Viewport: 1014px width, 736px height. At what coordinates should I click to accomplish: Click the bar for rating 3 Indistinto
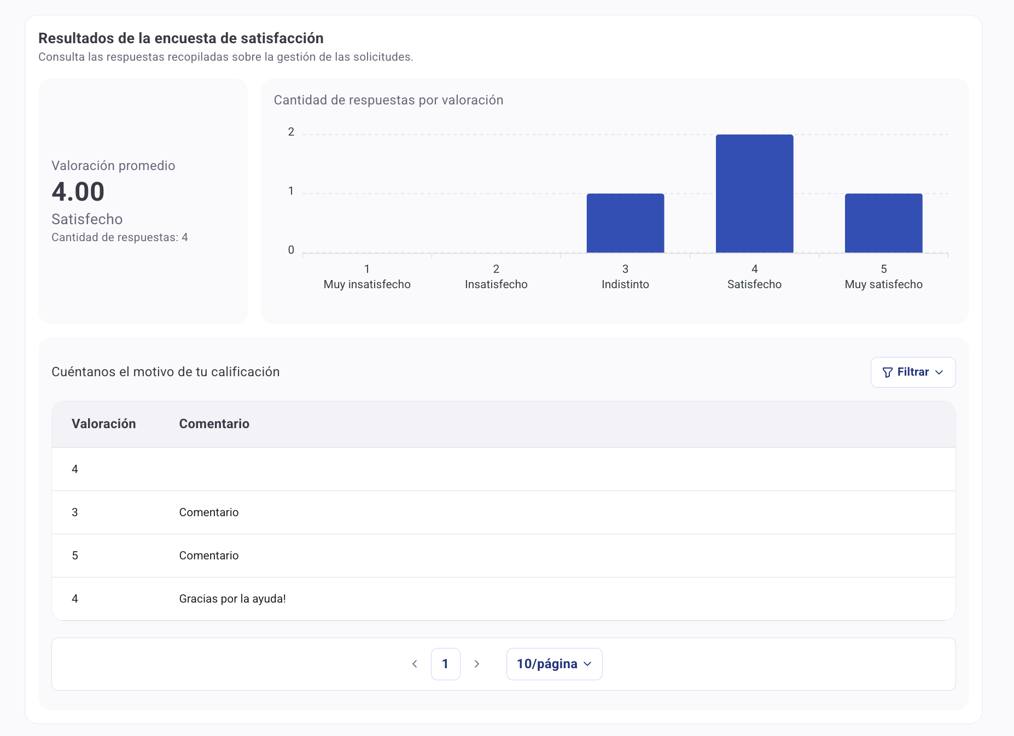click(x=625, y=223)
